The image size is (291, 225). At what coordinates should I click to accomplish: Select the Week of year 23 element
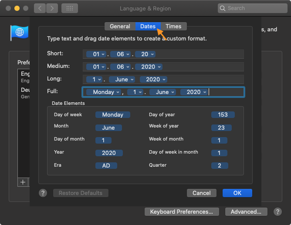(x=221, y=128)
